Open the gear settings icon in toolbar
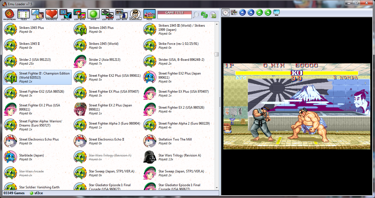This screenshot has height=198, width=375. 213,15
